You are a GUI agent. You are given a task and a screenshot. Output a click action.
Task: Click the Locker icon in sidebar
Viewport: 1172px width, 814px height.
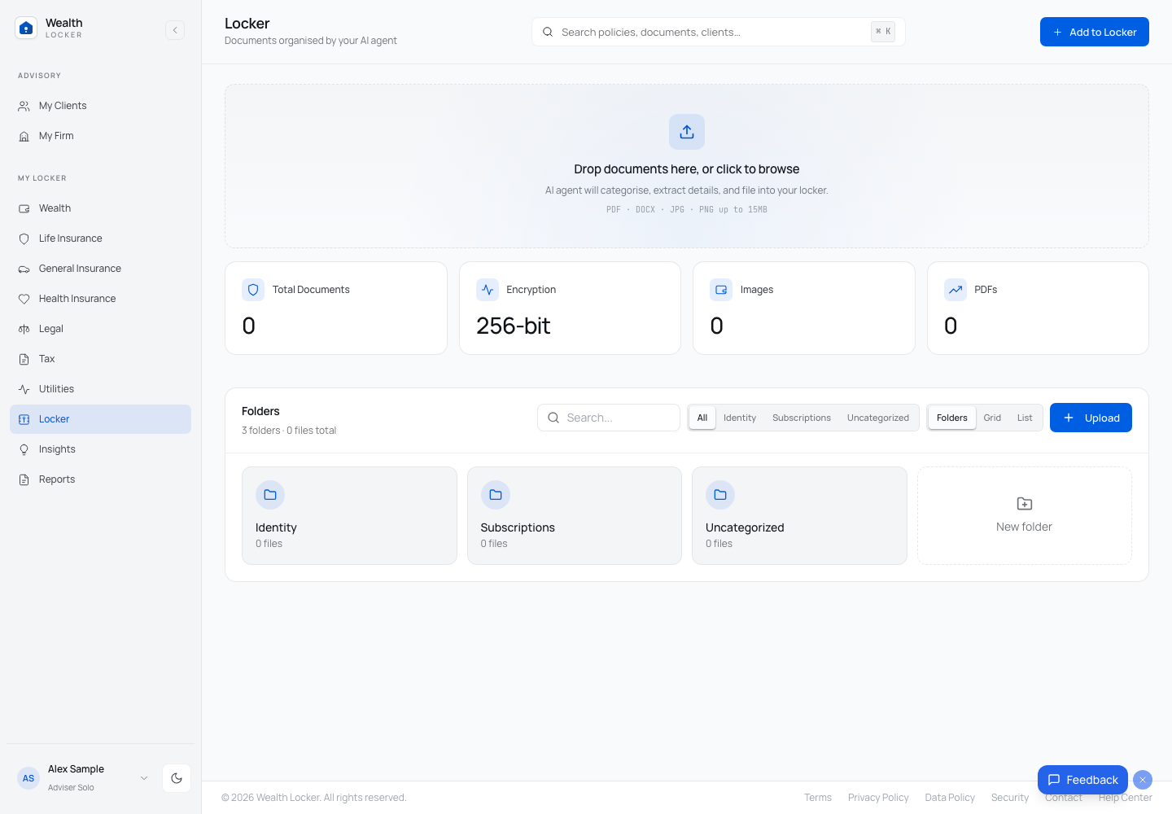click(24, 419)
